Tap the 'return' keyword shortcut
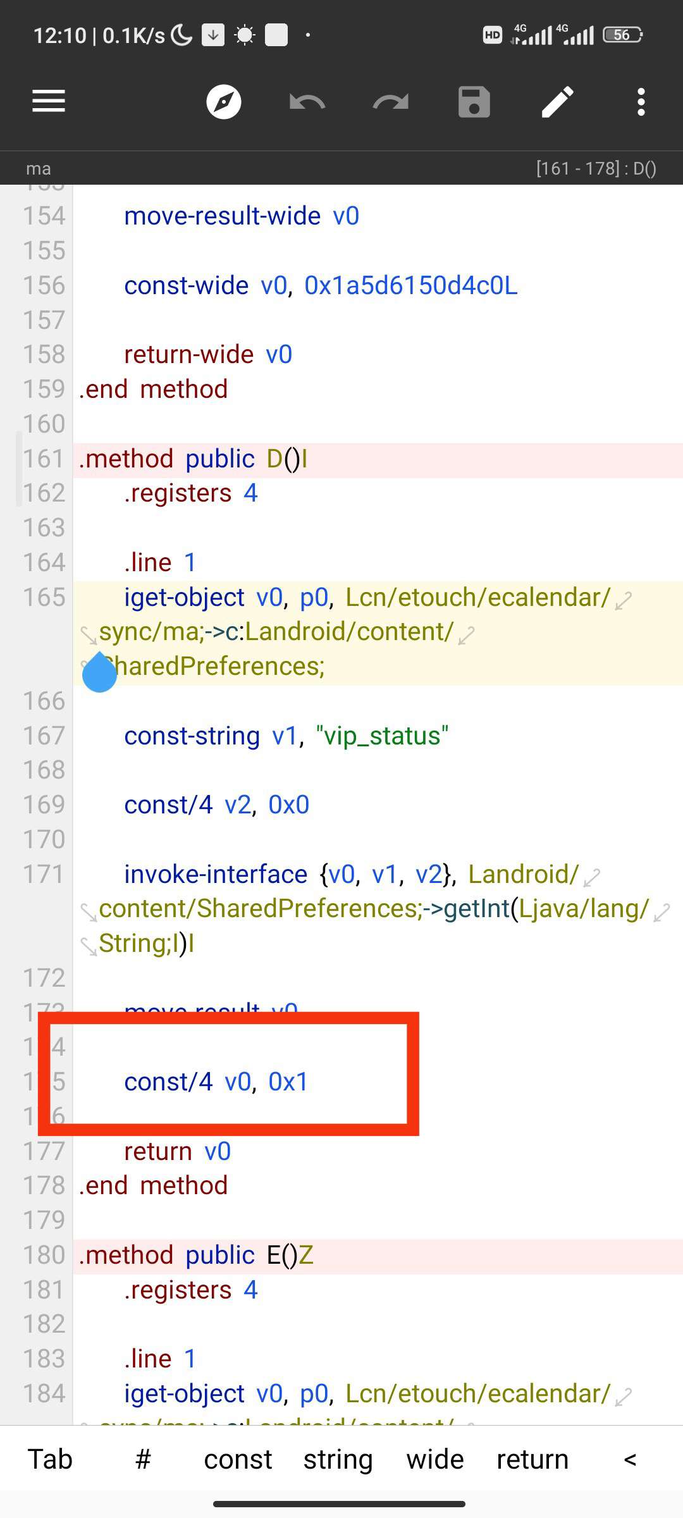 (x=532, y=1459)
